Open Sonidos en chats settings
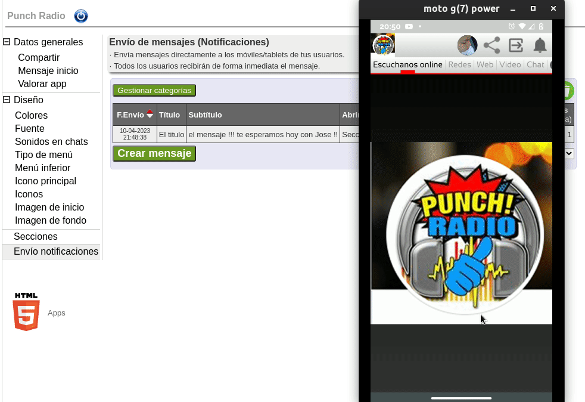This screenshot has width=585, height=402. [51, 141]
